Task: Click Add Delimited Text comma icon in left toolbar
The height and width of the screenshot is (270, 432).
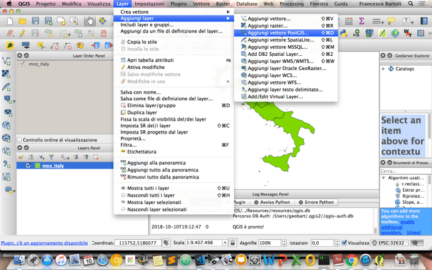Action: (x=6, y=164)
